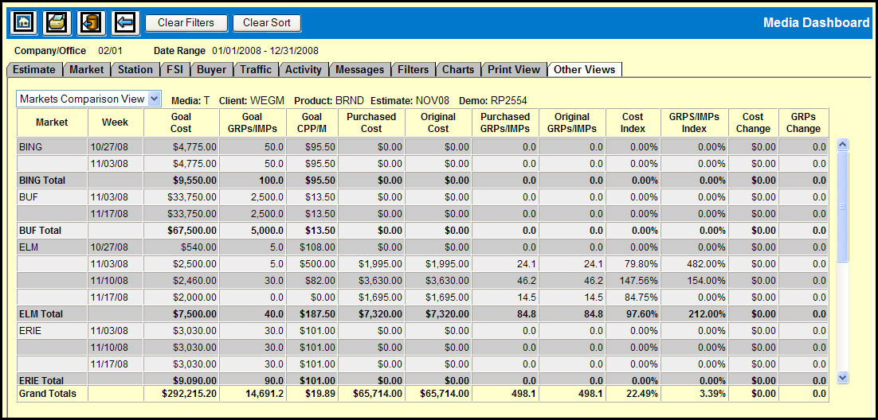Select the Filters tab
The width and height of the screenshot is (878, 420).
coord(413,69)
